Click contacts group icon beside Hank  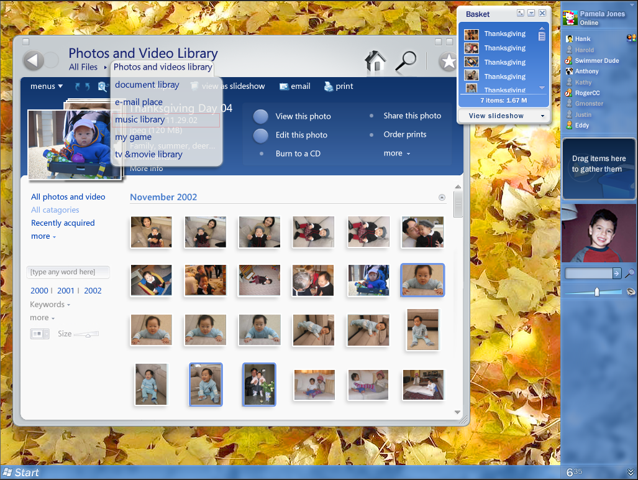(631, 39)
